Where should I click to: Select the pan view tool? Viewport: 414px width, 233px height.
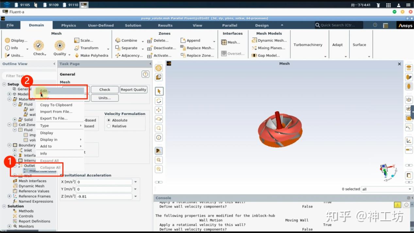(x=159, y=110)
